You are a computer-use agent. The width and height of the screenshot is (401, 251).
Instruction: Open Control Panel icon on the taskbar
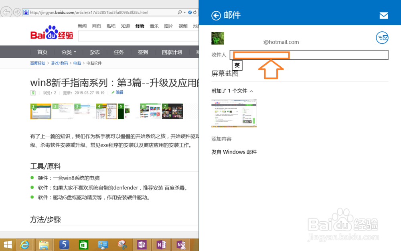pos(103,245)
